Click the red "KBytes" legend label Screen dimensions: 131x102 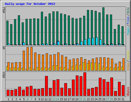[128, 92]
